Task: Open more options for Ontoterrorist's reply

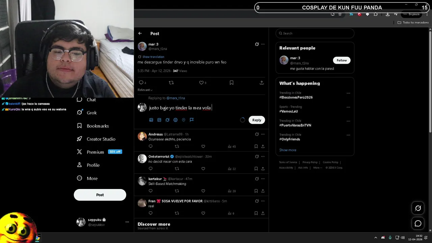Action: 263,157
